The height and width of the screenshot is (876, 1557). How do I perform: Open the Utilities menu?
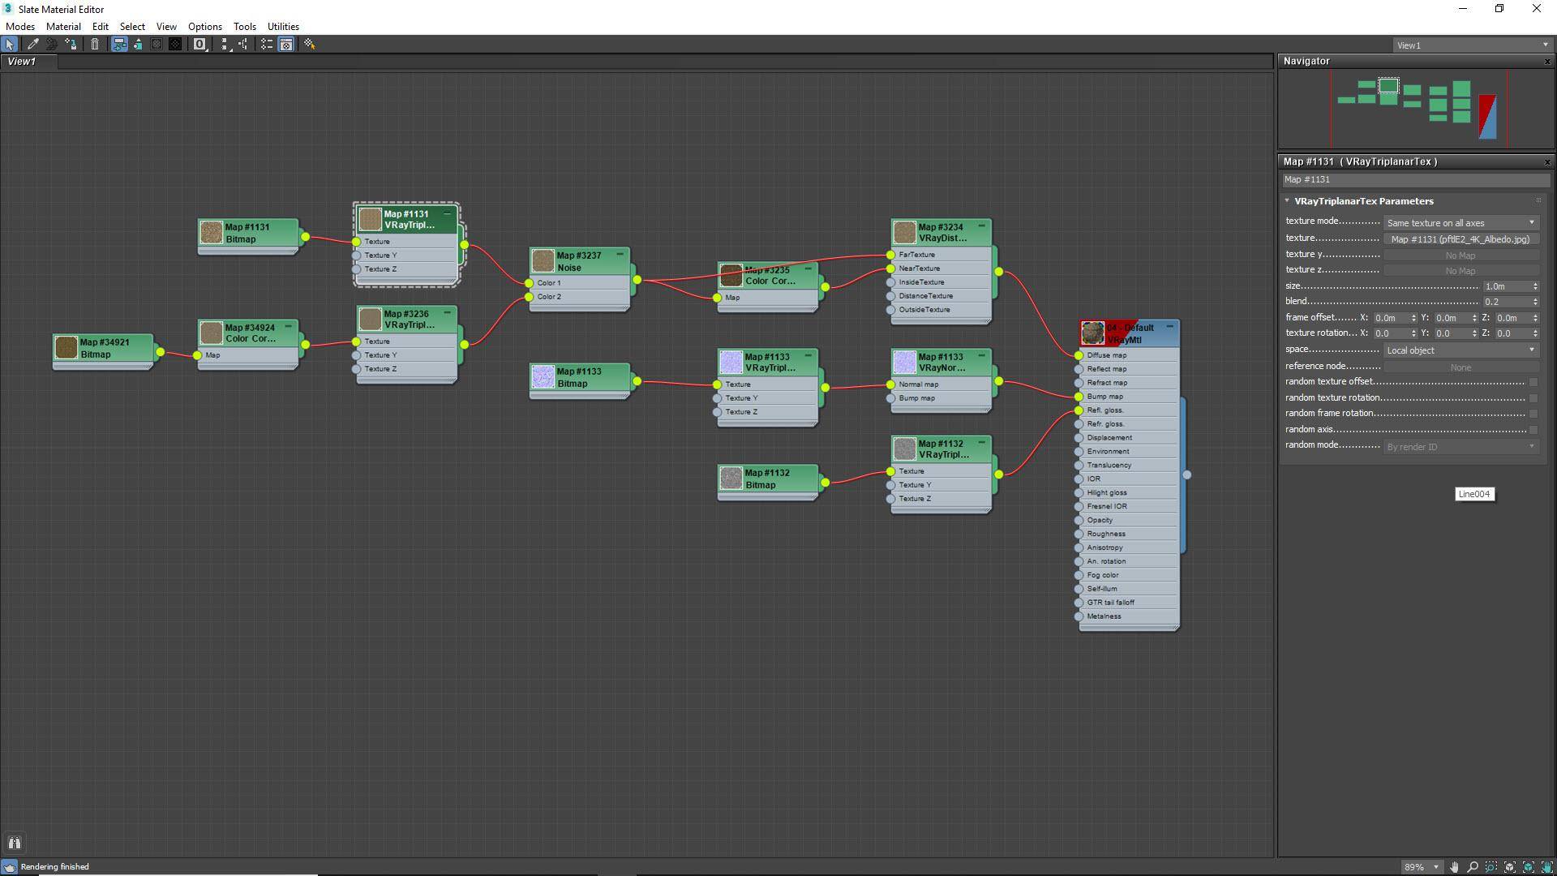point(283,27)
